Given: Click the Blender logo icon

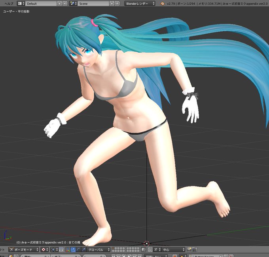Looking at the screenshot, I should click(x=162, y=4).
